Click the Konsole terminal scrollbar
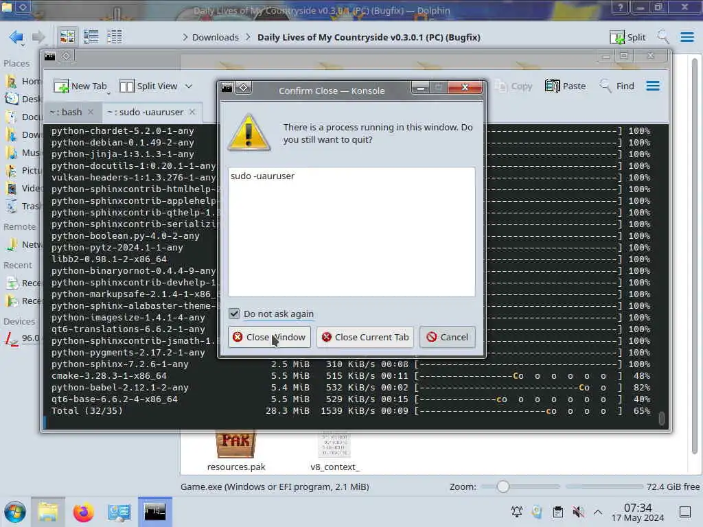 click(662, 419)
